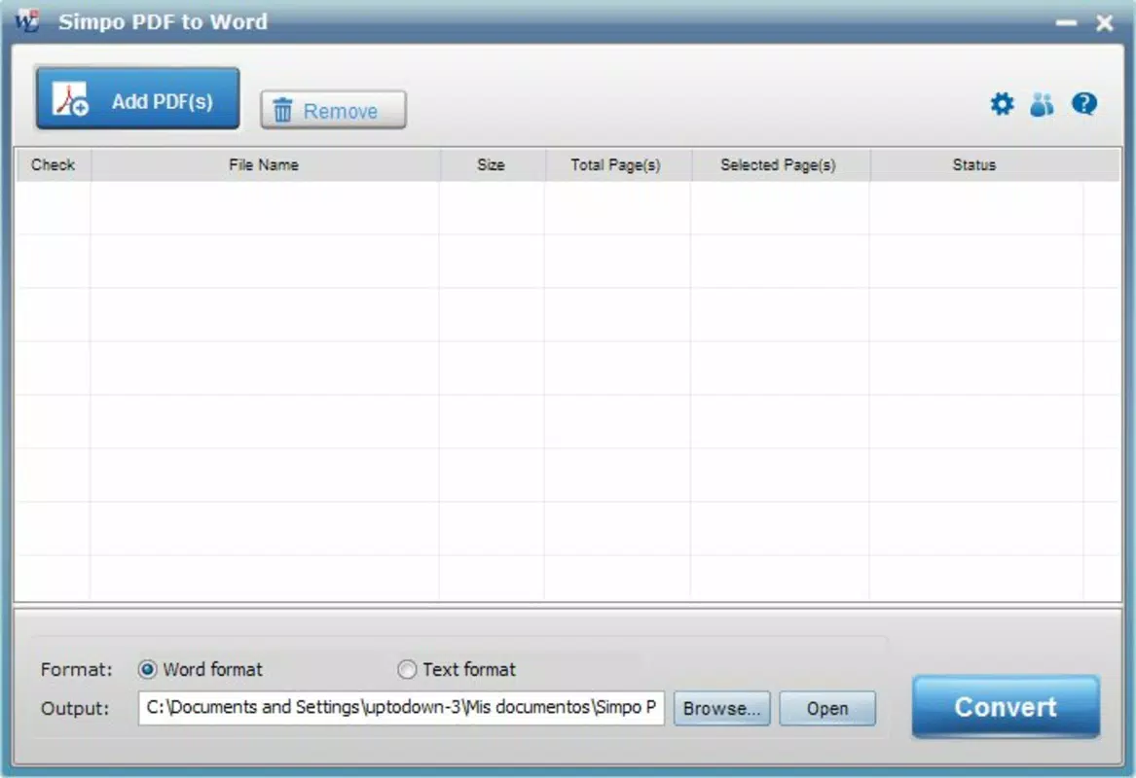Click the Size column header

tap(492, 165)
